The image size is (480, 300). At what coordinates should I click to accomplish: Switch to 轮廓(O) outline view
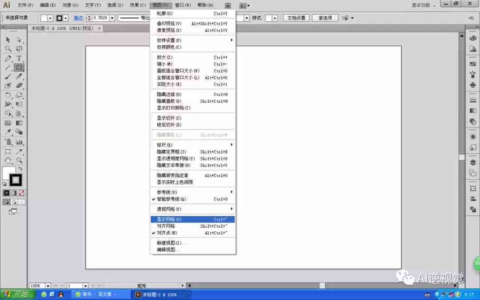pyautogui.click(x=192, y=13)
